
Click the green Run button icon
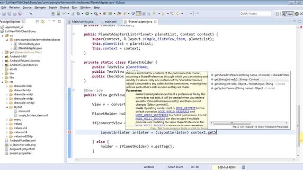pyautogui.click(x=87, y=14)
